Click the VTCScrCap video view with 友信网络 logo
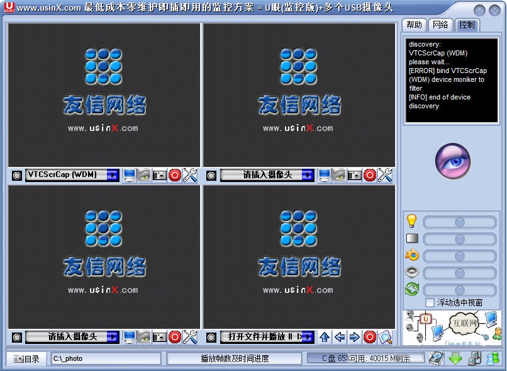 click(x=104, y=95)
